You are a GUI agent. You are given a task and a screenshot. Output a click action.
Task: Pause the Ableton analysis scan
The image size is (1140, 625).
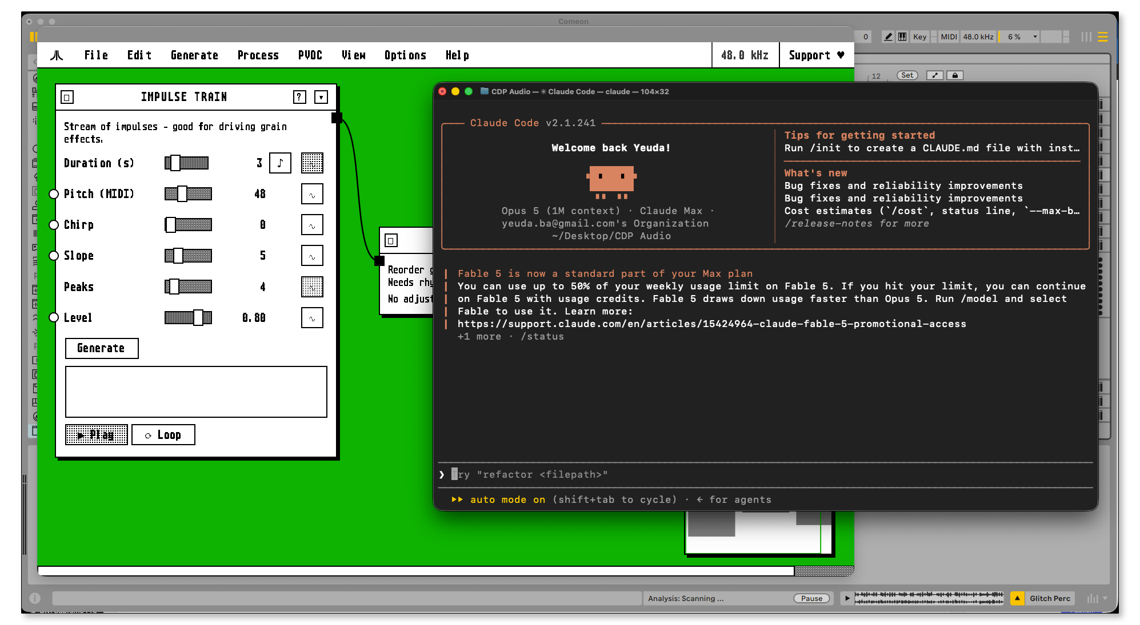811,598
